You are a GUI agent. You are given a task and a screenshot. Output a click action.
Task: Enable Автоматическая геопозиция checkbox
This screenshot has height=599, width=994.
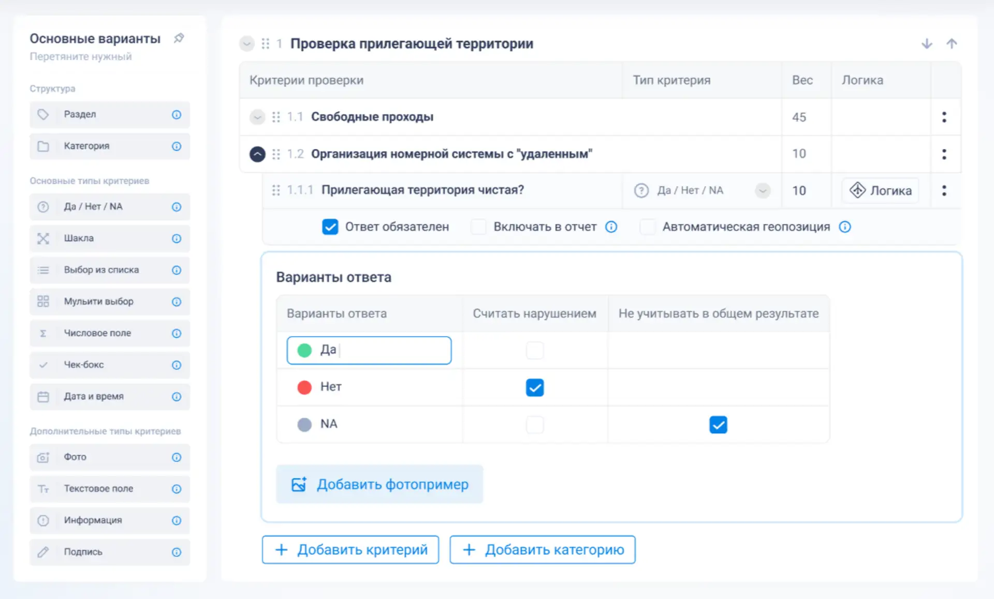(x=648, y=227)
